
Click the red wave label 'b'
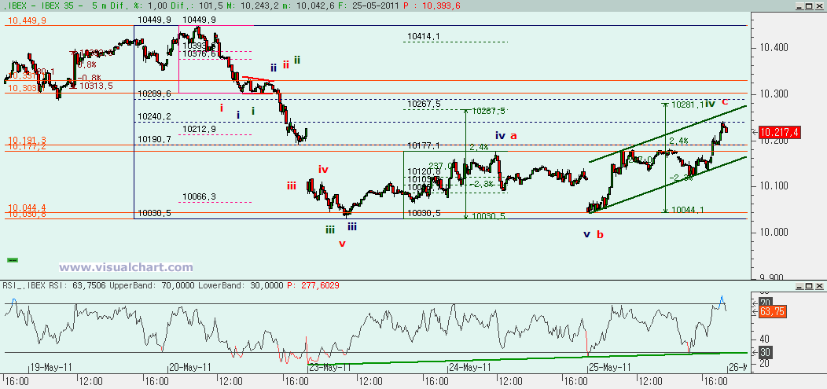coord(600,234)
